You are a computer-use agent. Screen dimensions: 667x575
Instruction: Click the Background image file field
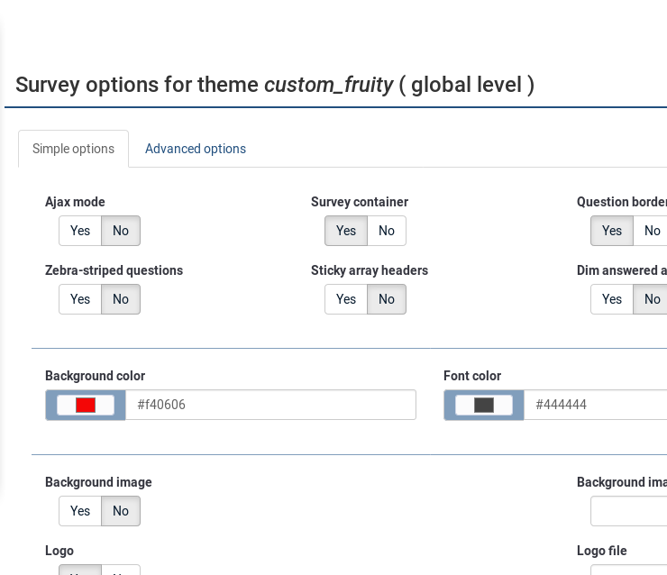click(629, 511)
